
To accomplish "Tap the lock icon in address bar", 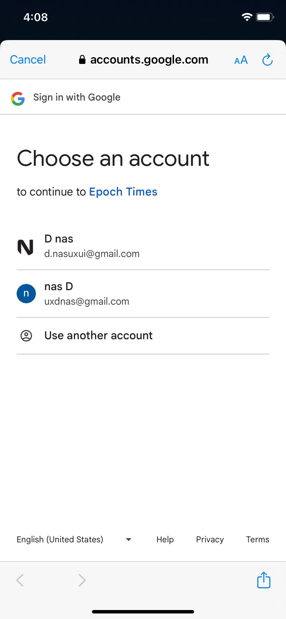I will pos(82,60).
